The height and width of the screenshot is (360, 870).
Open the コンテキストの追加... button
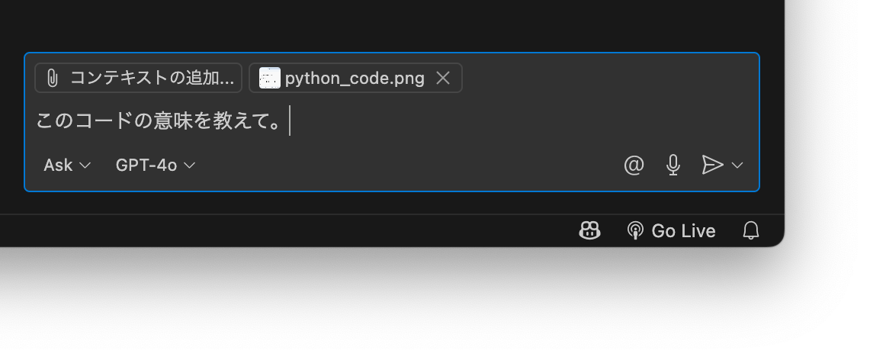[x=138, y=78]
